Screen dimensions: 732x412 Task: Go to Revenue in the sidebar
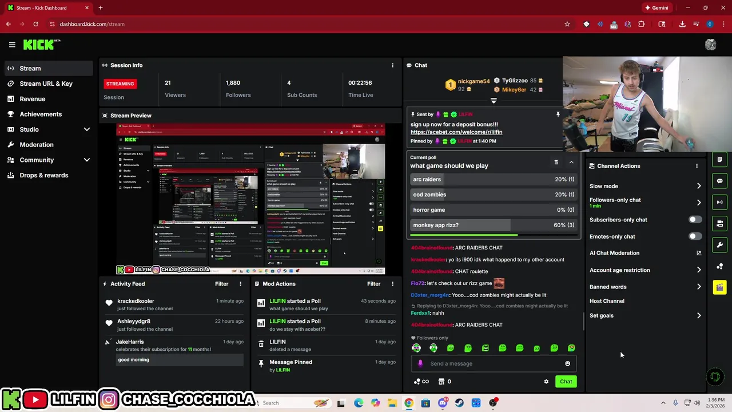(48, 99)
